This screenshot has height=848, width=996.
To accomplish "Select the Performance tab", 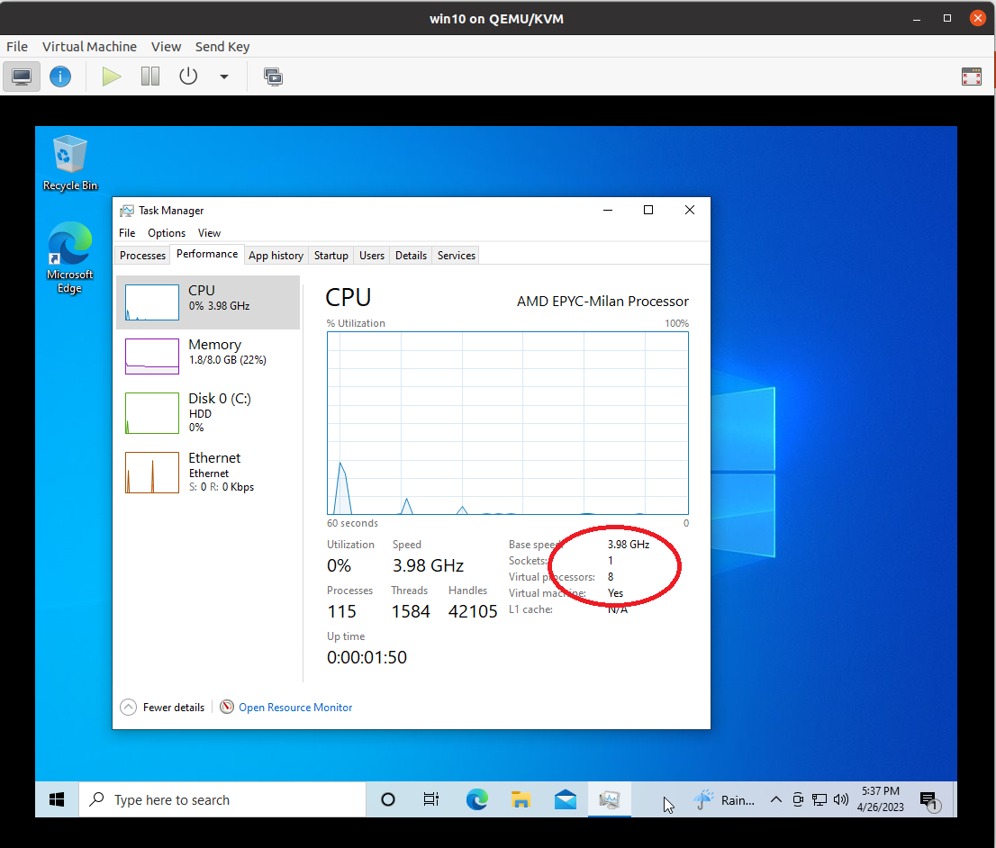I will click(x=207, y=254).
